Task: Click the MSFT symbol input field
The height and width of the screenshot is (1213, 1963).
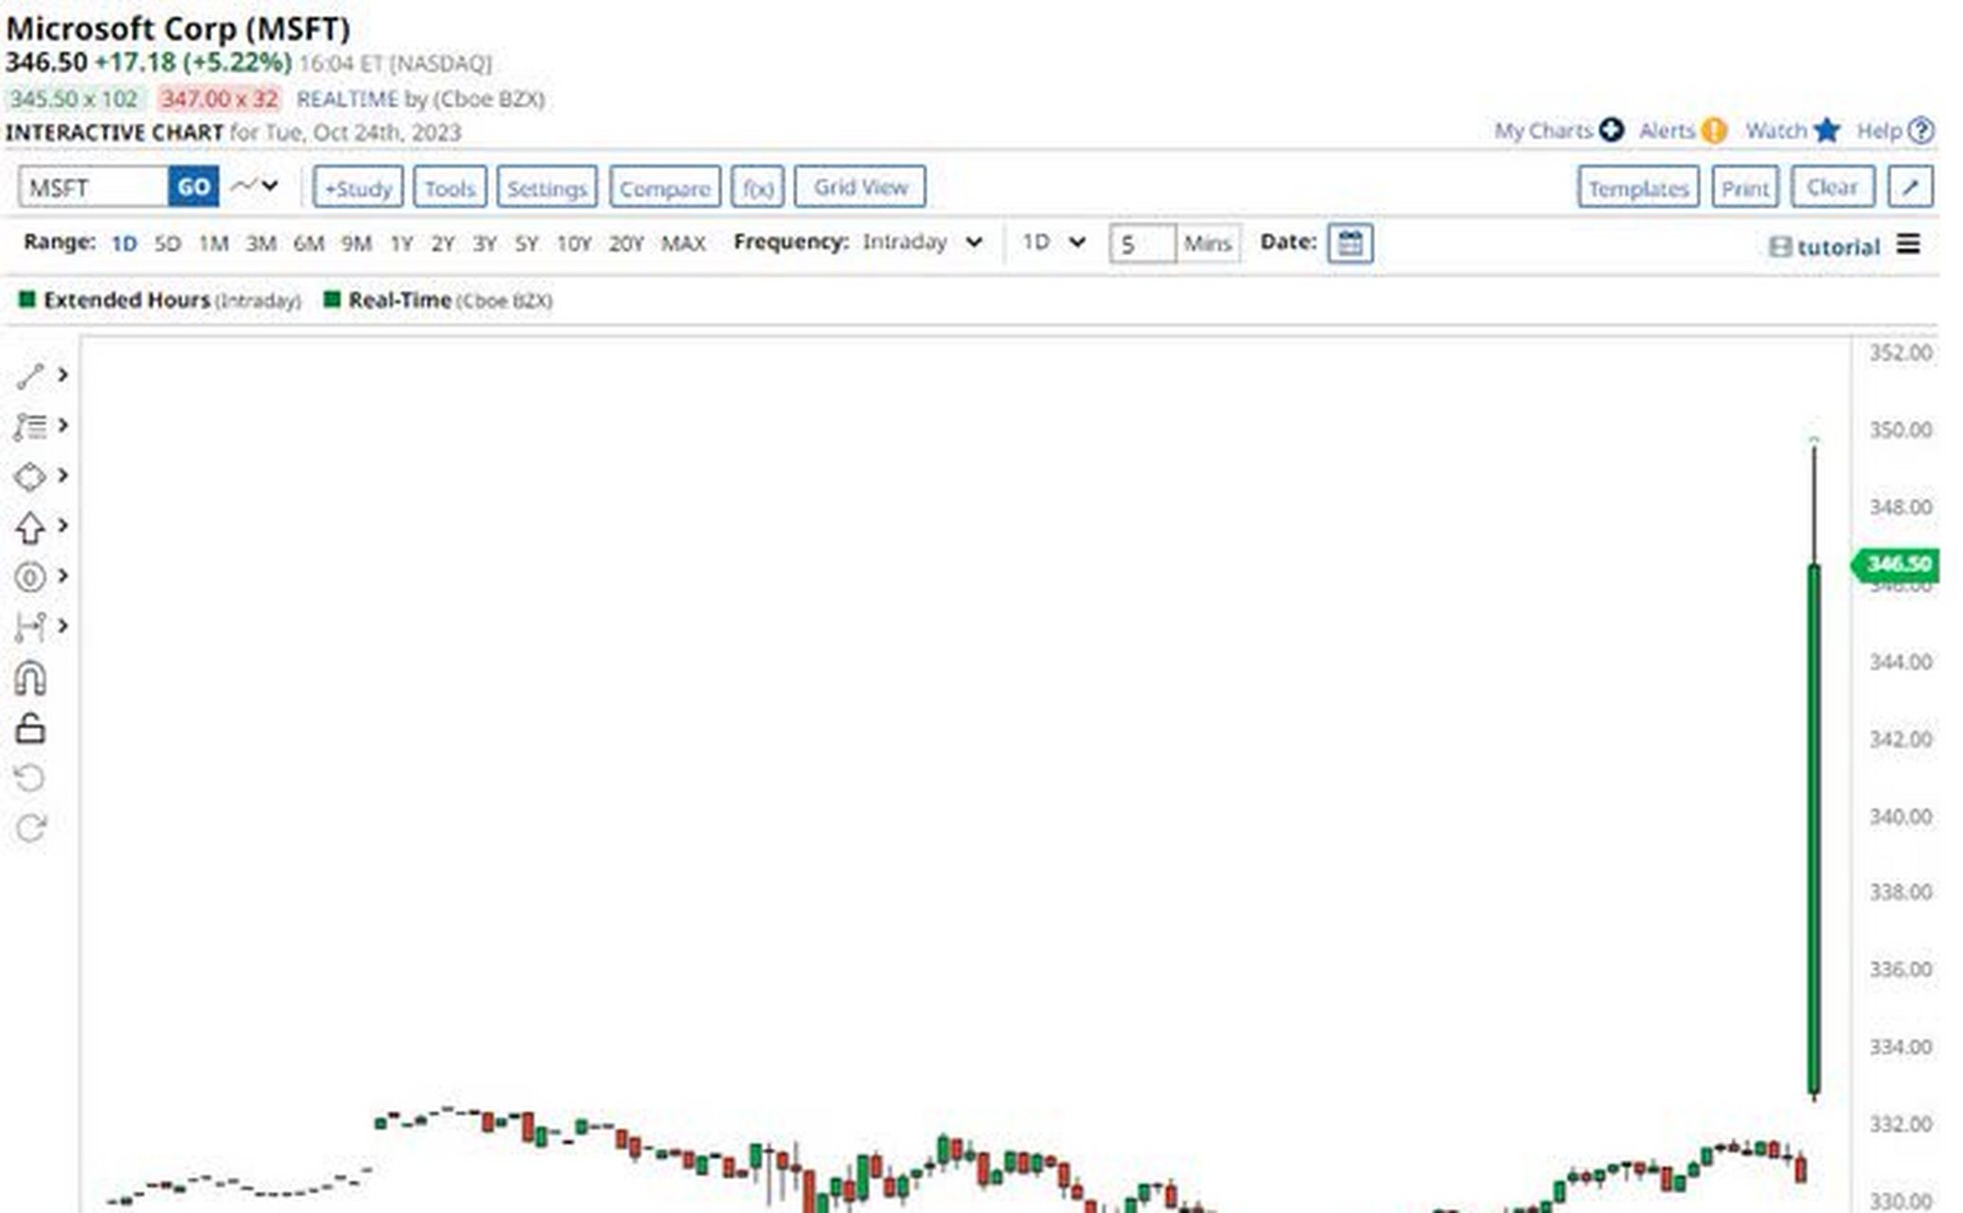Action: [x=94, y=187]
